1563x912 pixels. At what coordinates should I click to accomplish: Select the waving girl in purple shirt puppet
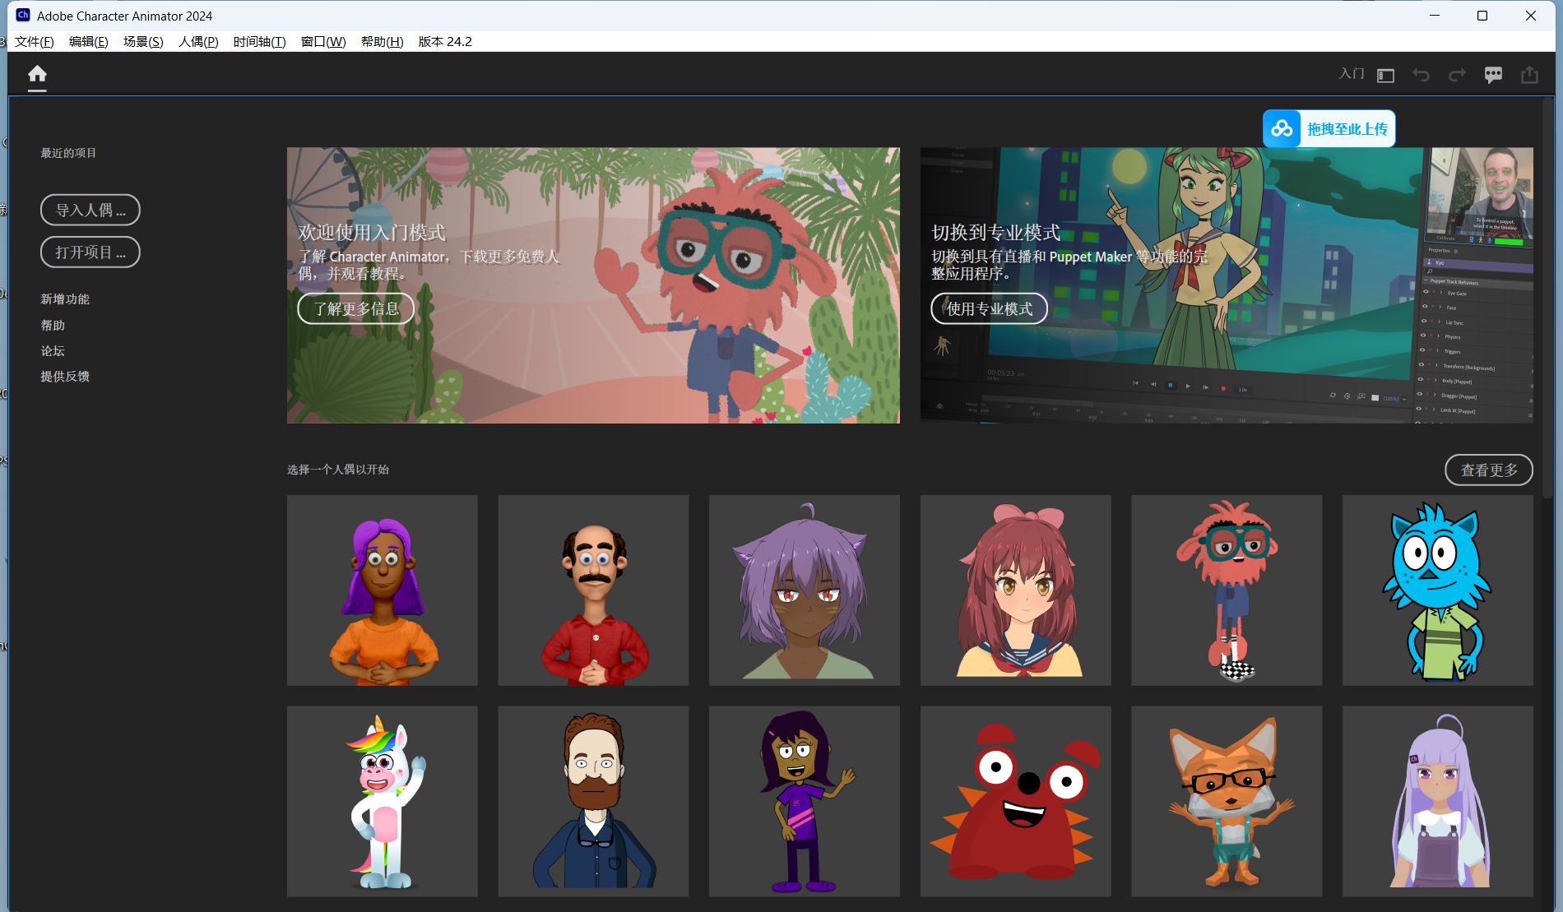pos(805,802)
